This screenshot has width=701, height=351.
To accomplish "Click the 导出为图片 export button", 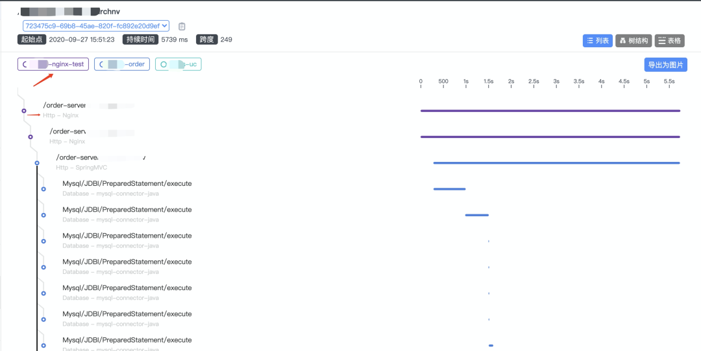I will (665, 65).
